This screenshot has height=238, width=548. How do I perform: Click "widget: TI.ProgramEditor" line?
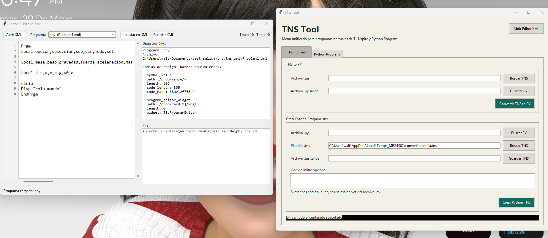click(x=171, y=112)
